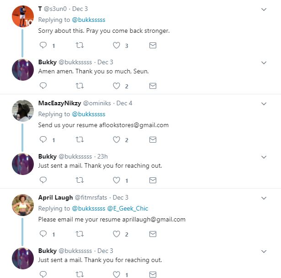Image resolution: width=281 pixels, height=278 pixels.
Task: Reply to MacEazyNikzy's resume tweet
Action: click(x=43, y=140)
